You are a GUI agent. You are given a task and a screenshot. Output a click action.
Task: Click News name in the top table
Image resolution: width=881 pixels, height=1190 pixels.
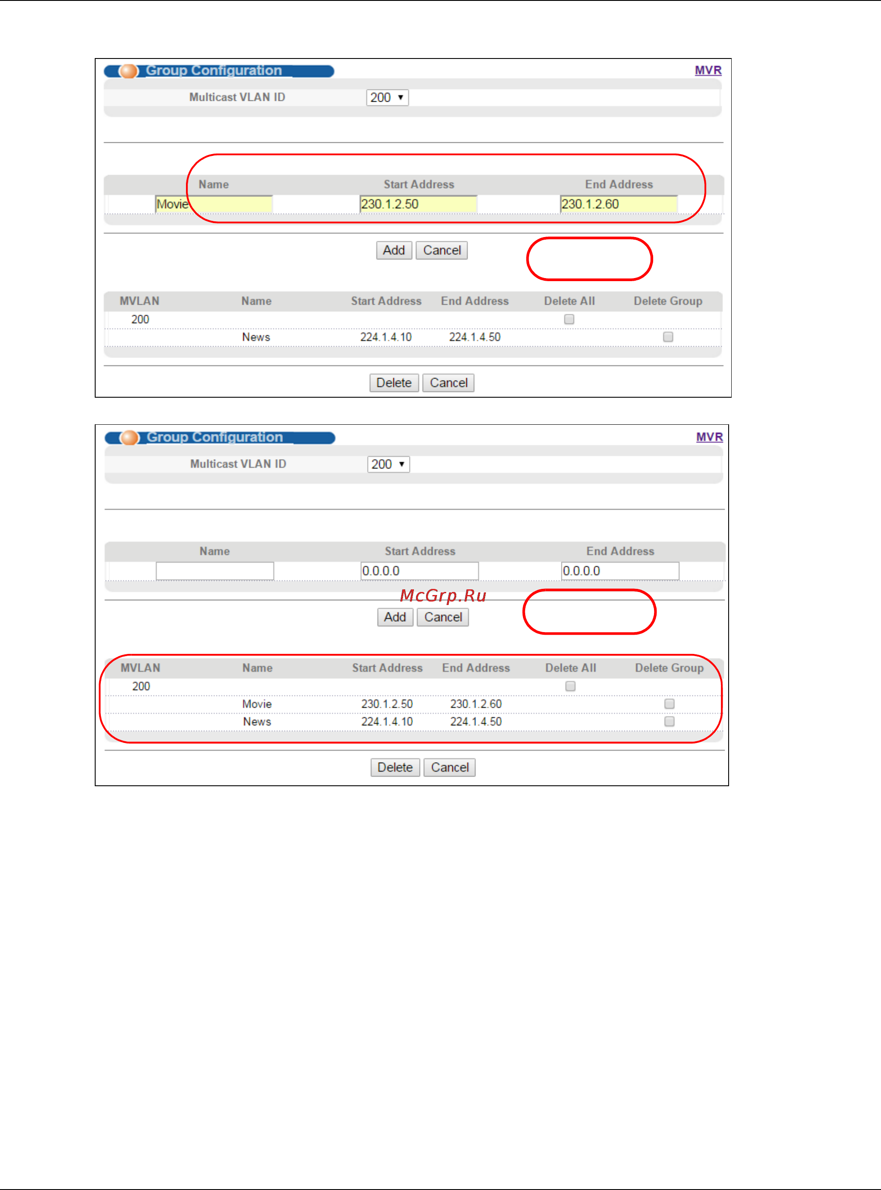pyautogui.click(x=256, y=337)
